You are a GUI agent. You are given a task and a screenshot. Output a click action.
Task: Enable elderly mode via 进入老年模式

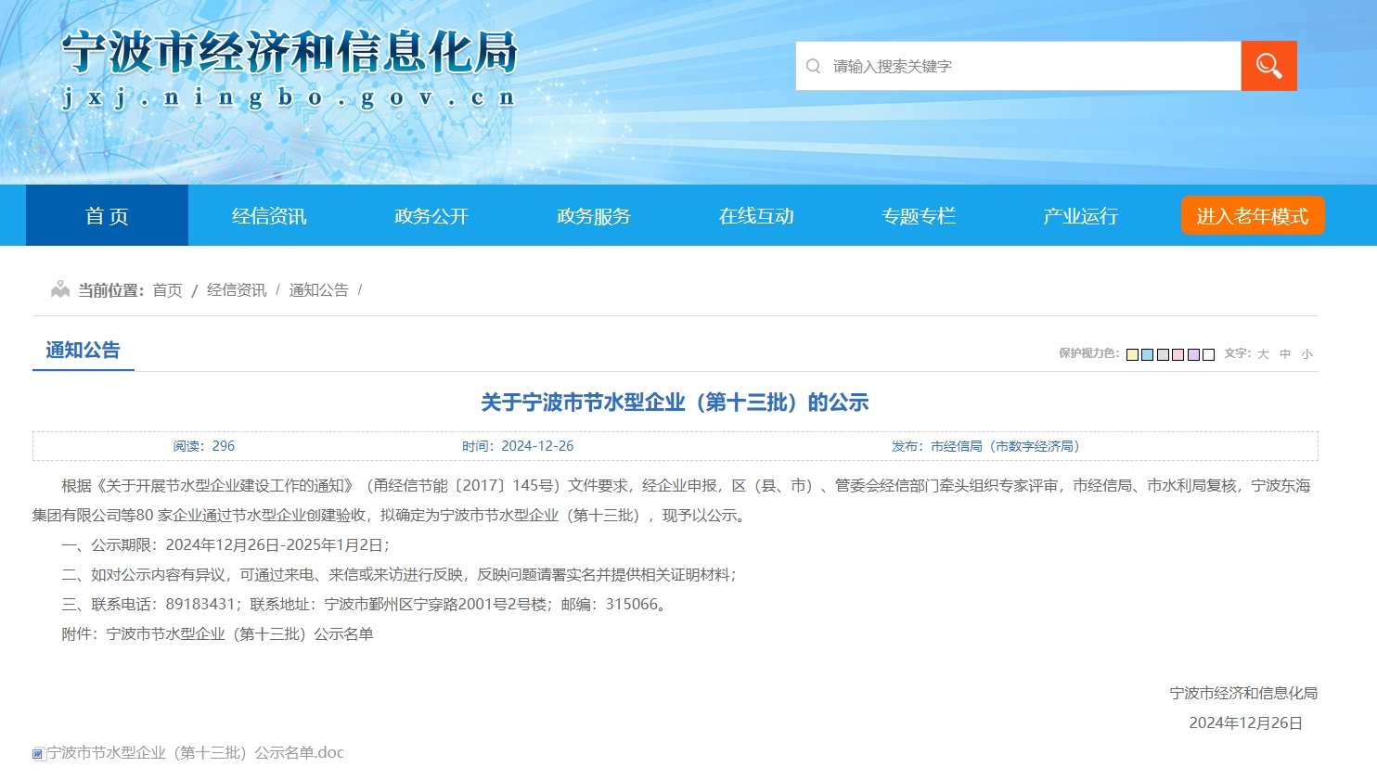tap(1252, 216)
